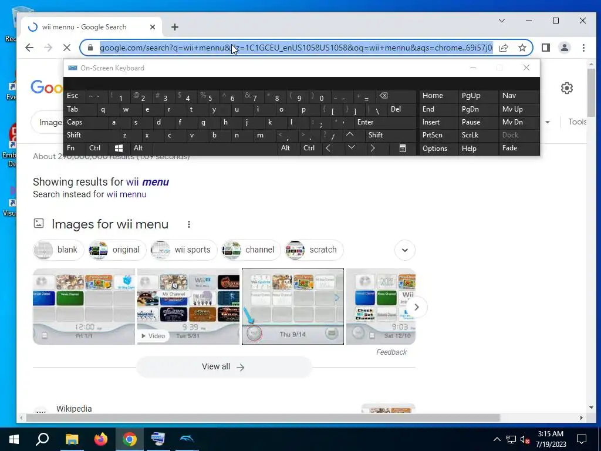The height and width of the screenshot is (451, 601).
Task: Tap the PrtScn key on keyboard
Action: click(x=438, y=135)
